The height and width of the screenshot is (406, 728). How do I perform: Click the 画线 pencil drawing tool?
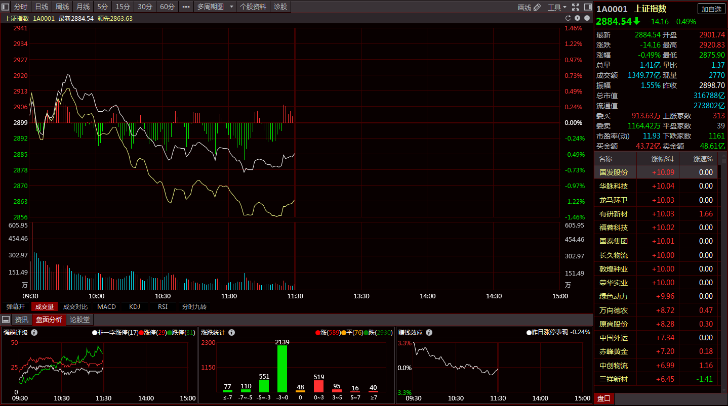(530, 7)
